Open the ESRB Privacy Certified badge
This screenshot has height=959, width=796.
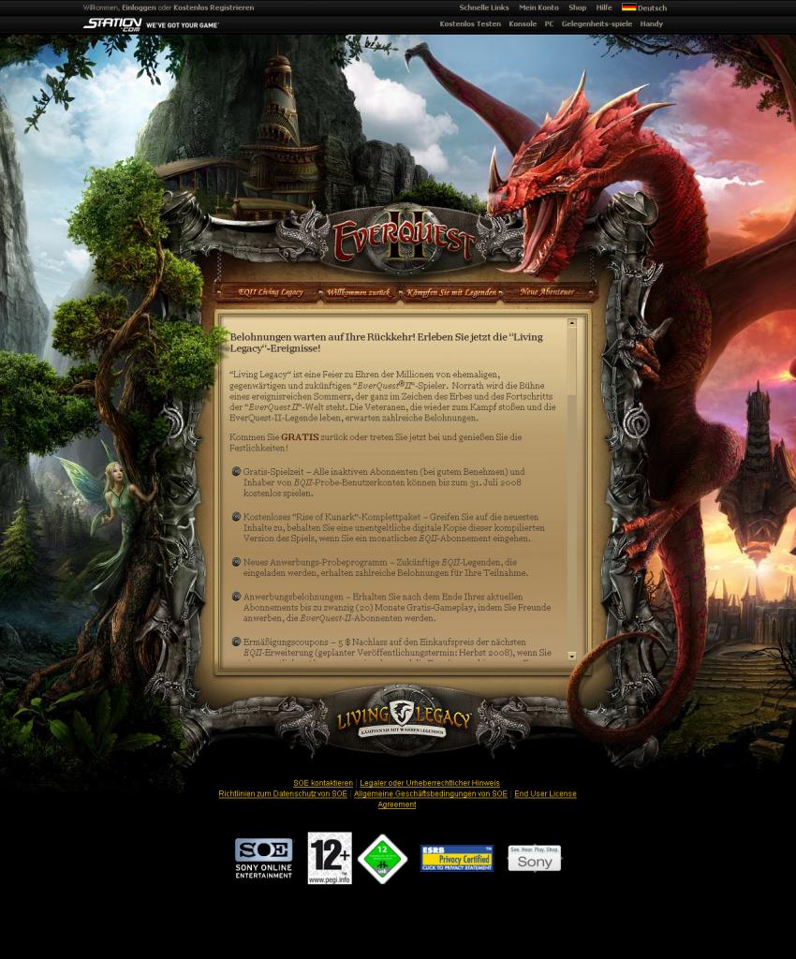point(456,858)
